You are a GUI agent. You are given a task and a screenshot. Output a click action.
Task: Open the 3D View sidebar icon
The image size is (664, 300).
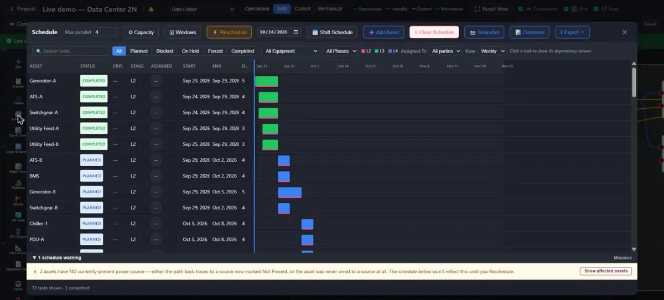click(x=18, y=217)
